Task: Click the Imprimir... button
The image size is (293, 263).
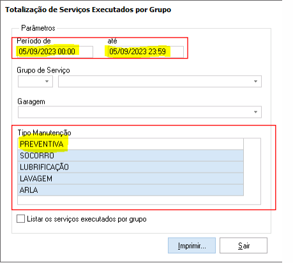Action: 192,246
